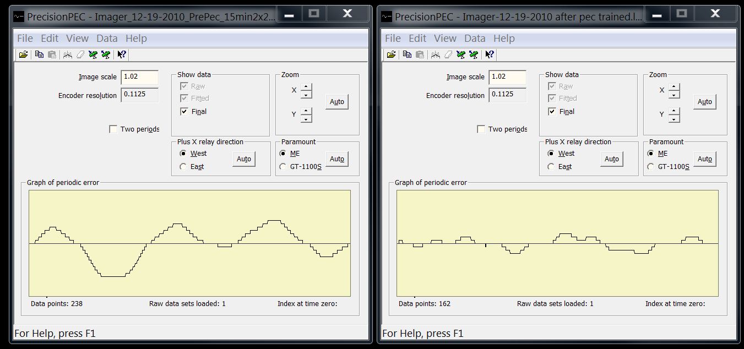Click the upward-arrow telescope icon in PrePec window
The image size is (744, 349).
coord(105,54)
